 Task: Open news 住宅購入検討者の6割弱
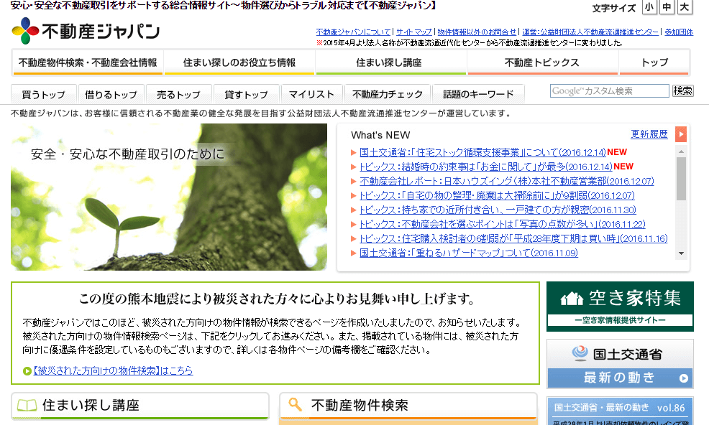pos(513,239)
